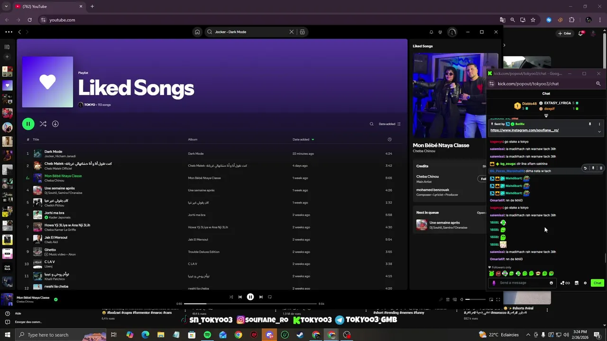The image size is (607, 341).
Task: Open Spotify notifications bell
Action: pyautogui.click(x=431, y=32)
